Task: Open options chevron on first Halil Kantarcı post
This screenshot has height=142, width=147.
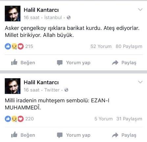Action: (140, 10)
